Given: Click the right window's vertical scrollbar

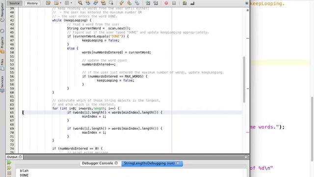Looking at the screenshot, I should [312, 129].
